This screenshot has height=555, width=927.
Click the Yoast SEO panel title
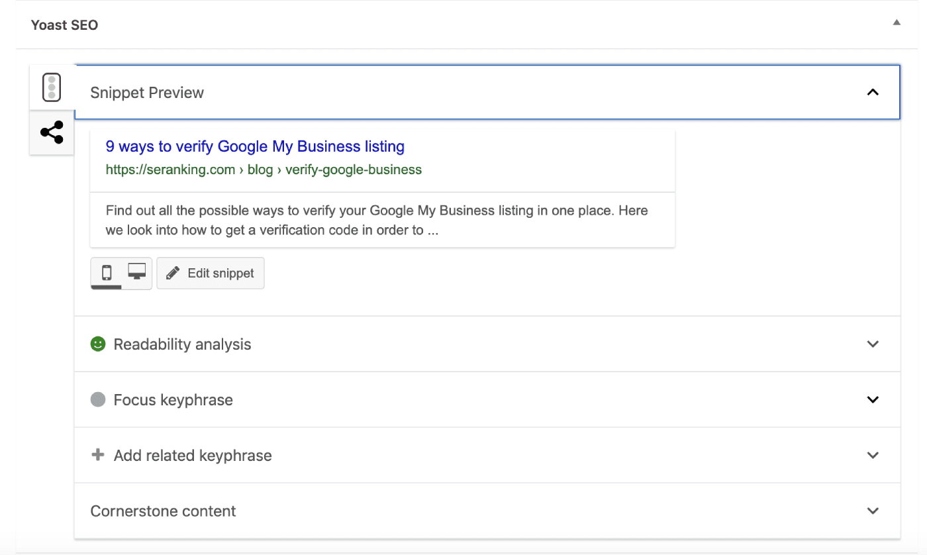[64, 25]
